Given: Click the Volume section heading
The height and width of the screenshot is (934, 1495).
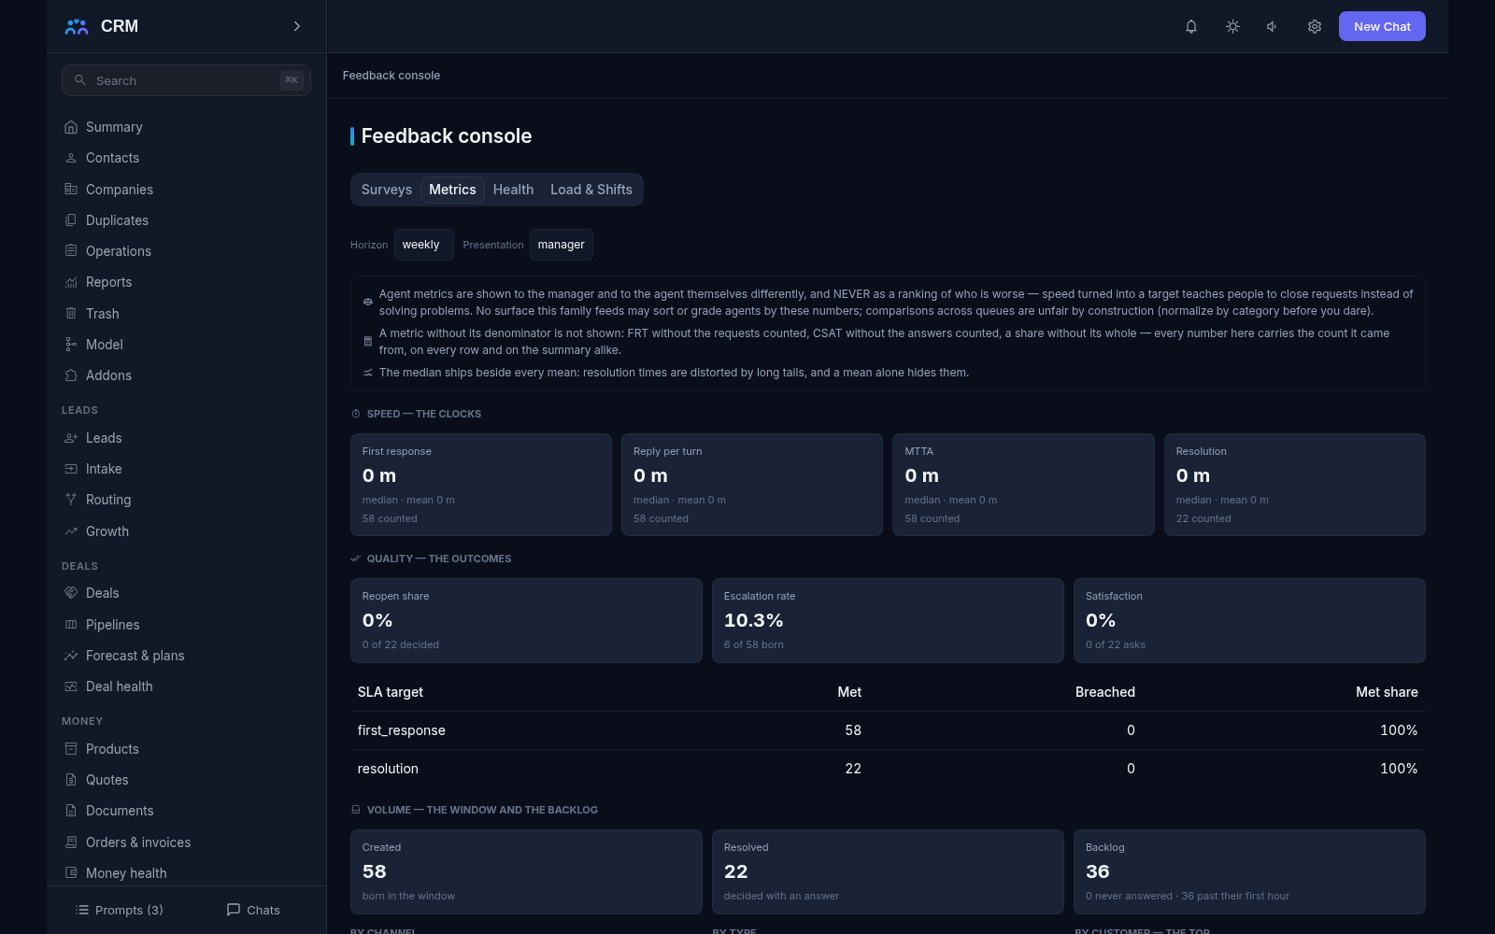Looking at the screenshot, I should (482, 810).
